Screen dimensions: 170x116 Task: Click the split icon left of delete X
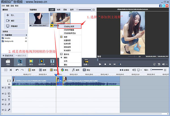tap(6, 70)
